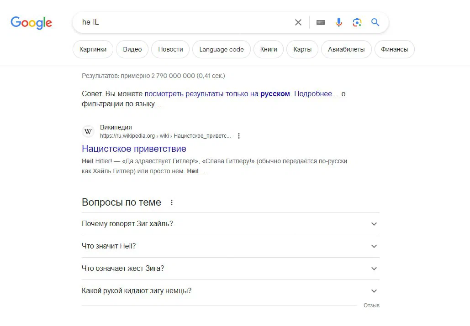Clear the search box with X icon
The width and height of the screenshot is (470, 326).
point(298,22)
